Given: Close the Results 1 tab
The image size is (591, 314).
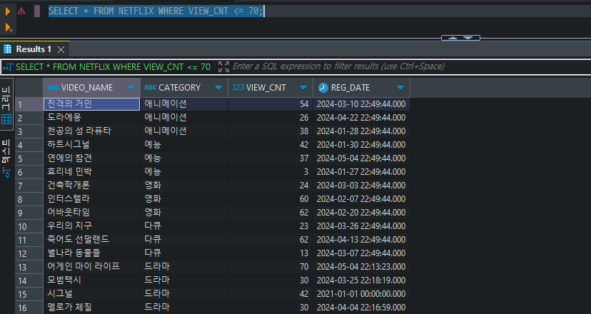Looking at the screenshot, I should tap(61, 49).
